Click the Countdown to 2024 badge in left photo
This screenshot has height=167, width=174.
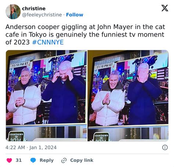(17, 137)
